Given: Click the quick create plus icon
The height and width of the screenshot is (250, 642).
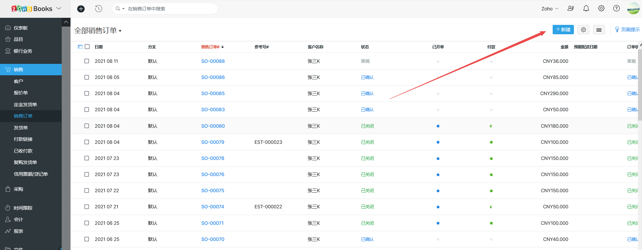Looking at the screenshot, I should point(81,9).
